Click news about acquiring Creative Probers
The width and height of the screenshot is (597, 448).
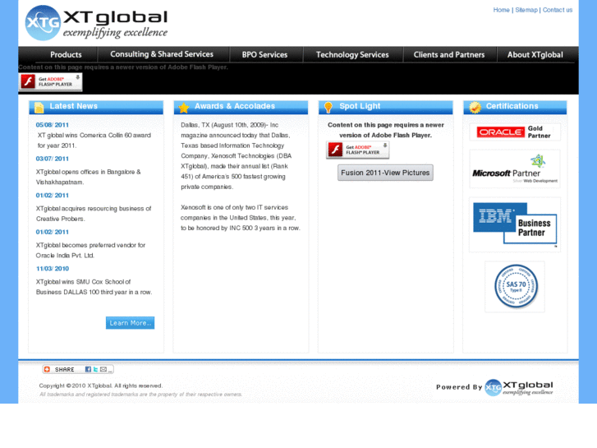pos(94,214)
